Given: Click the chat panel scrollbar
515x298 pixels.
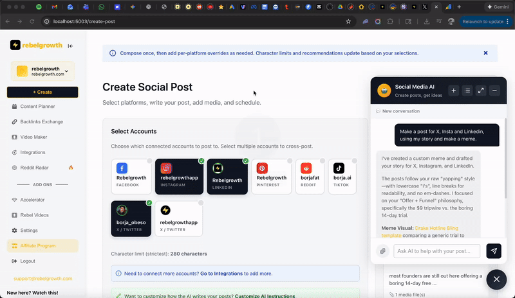Looking at the screenshot, I should (505, 159).
